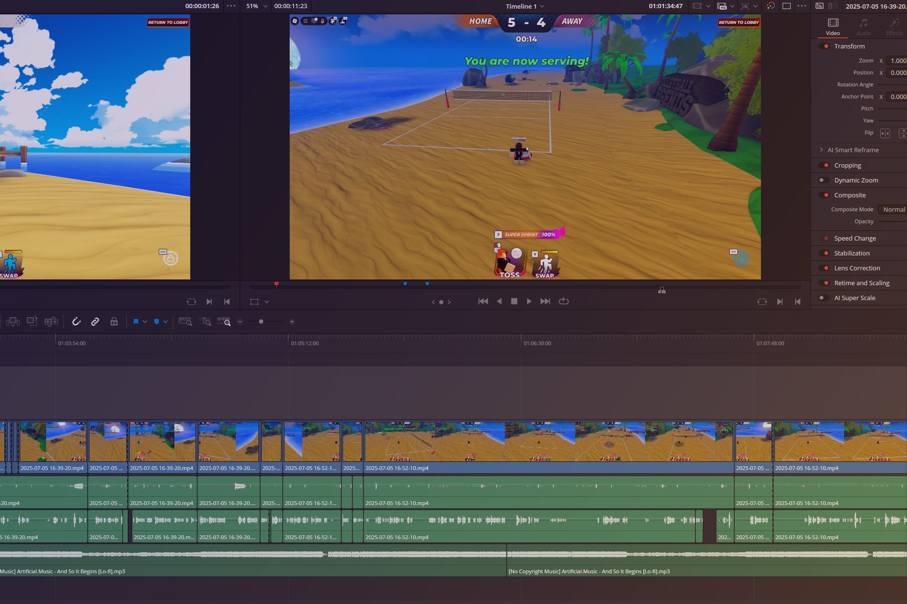Open Composite Mode Normal dropdown

click(x=893, y=209)
